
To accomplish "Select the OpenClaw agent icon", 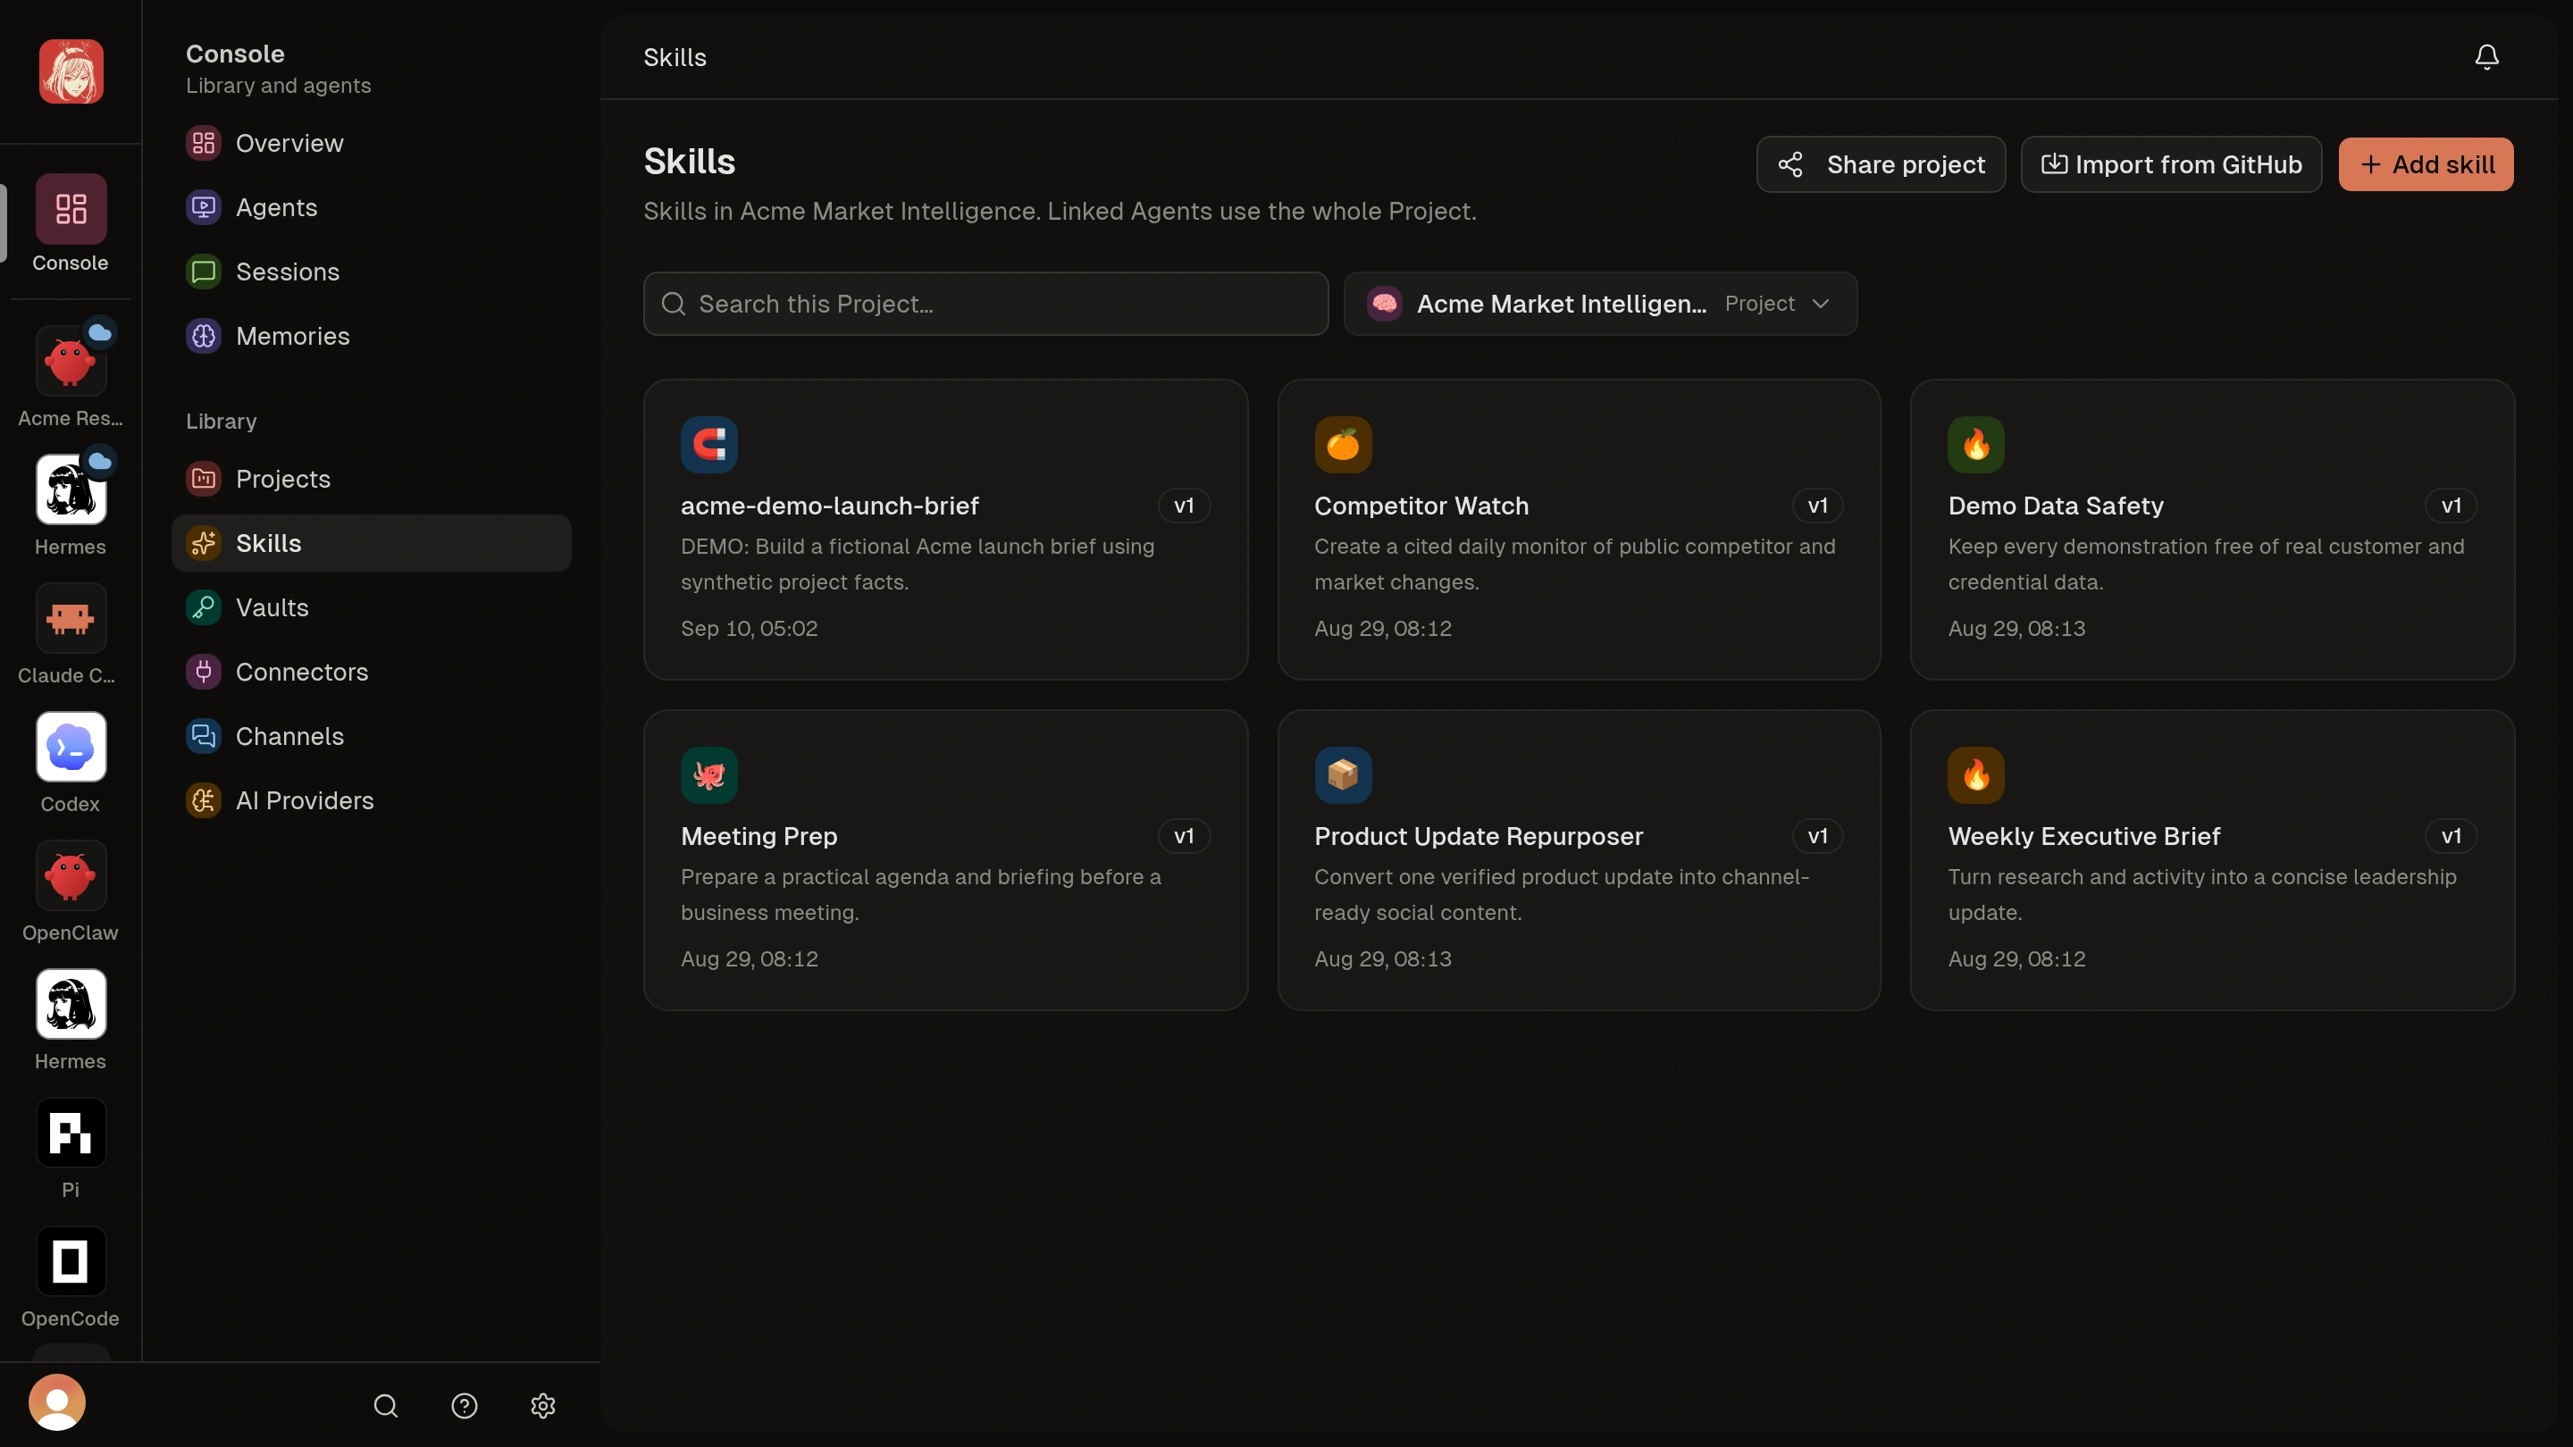I will 71,875.
